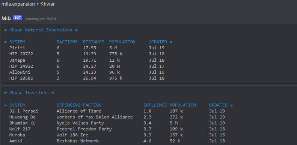297x145 pixels.
Task: Click the Khwar Natural Expansions heading
Action: [41, 30]
